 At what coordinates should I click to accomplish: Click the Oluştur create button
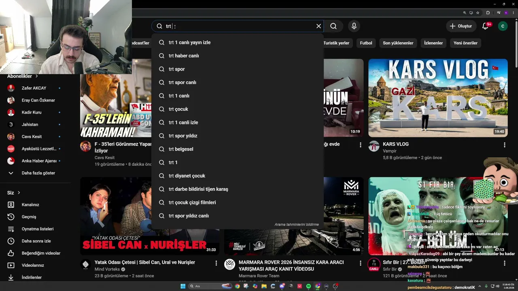[461, 26]
